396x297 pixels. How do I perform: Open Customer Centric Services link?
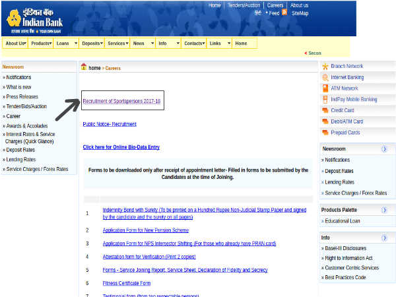tap(352, 268)
